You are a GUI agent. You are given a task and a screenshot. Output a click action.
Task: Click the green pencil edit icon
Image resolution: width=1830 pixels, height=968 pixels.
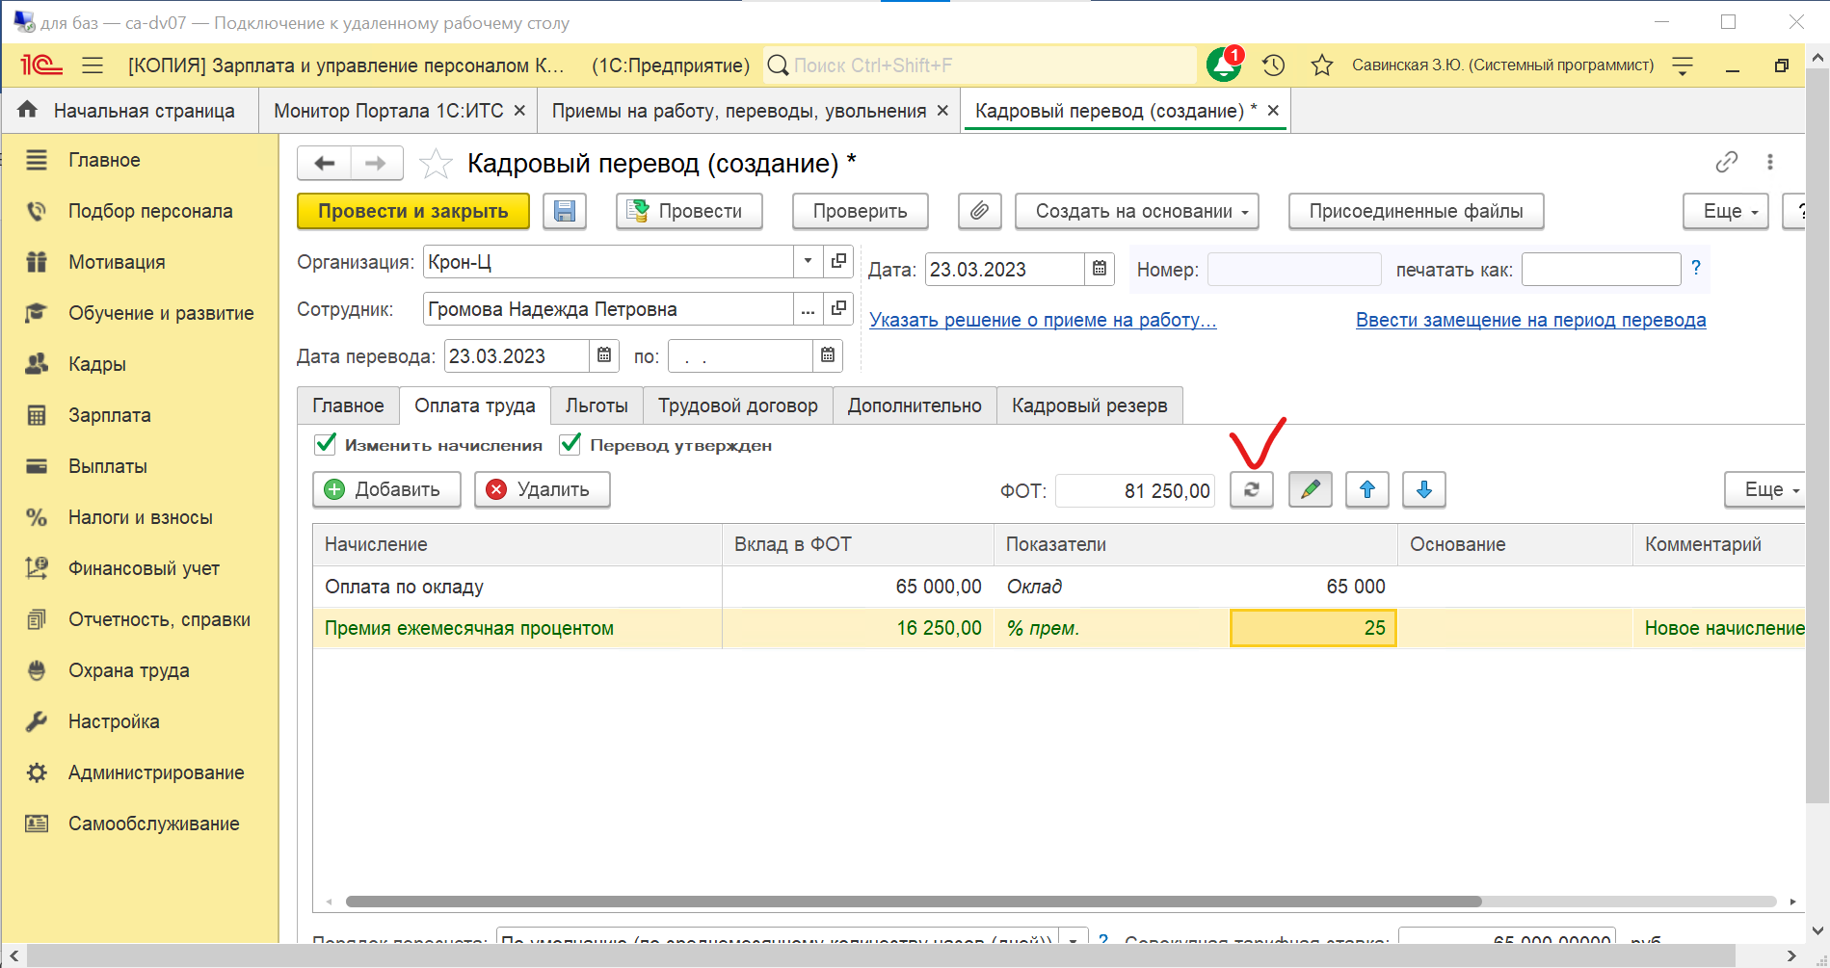1310,489
